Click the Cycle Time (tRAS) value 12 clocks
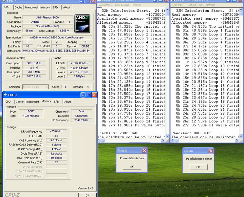Viewport: 244px width, 197px height. 56,154
